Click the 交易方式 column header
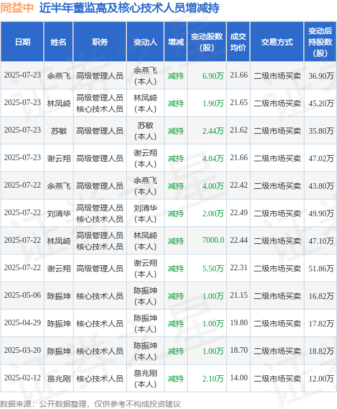 click(277, 42)
